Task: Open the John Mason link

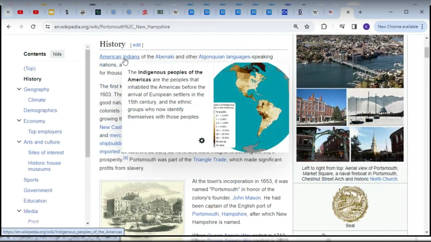Action: point(246,198)
